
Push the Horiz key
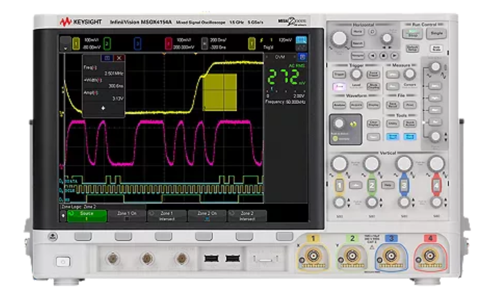(358, 32)
